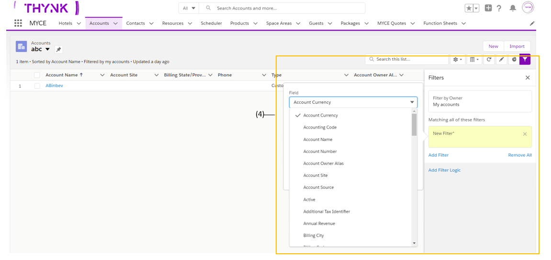Click the field list scrollbar thumb
Viewport: 551px width, 260px height.
point(414,125)
